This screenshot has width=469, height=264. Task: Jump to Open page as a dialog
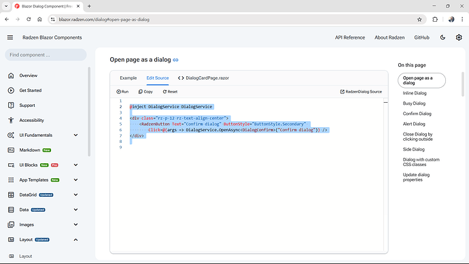pos(421,80)
